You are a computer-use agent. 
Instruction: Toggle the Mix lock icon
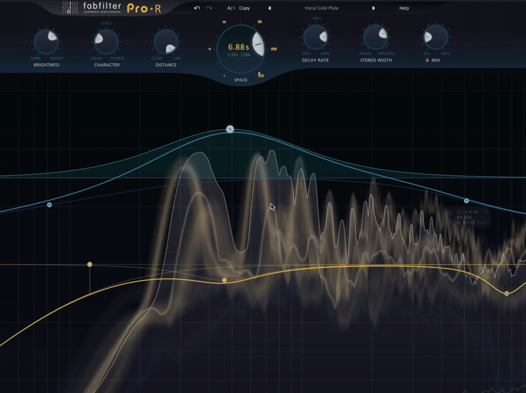pos(427,60)
